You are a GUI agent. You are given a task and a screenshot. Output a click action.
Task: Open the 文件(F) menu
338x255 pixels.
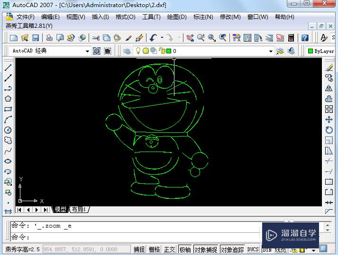coord(26,17)
